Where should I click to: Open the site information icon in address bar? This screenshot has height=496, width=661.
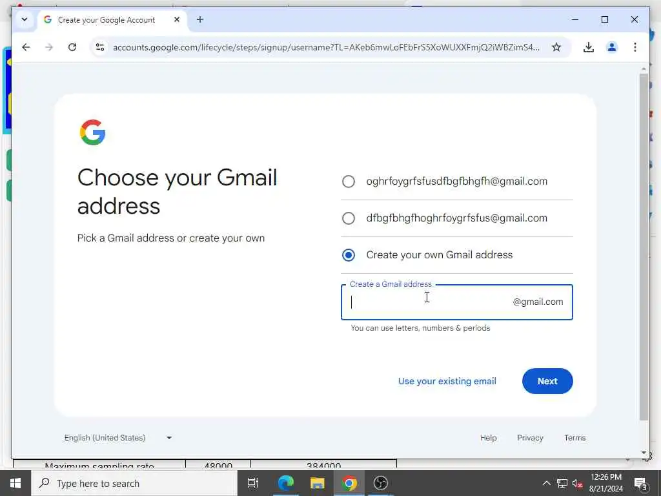tap(100, 47)
